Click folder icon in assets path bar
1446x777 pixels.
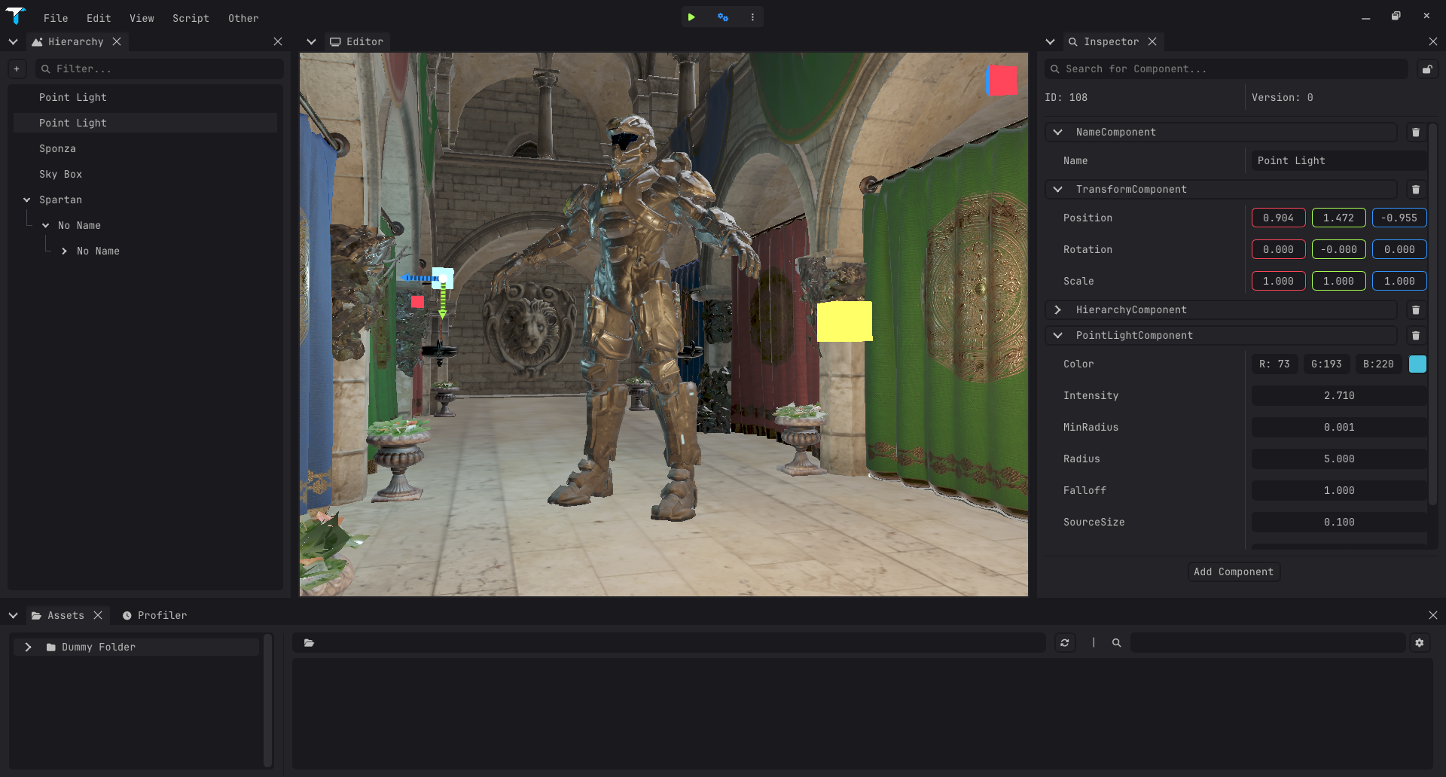(x=309, y=643)
